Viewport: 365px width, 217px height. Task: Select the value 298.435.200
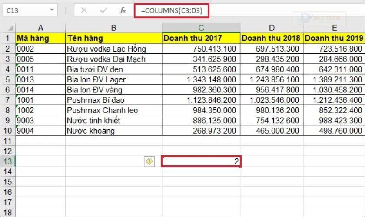tap(272, 59)
